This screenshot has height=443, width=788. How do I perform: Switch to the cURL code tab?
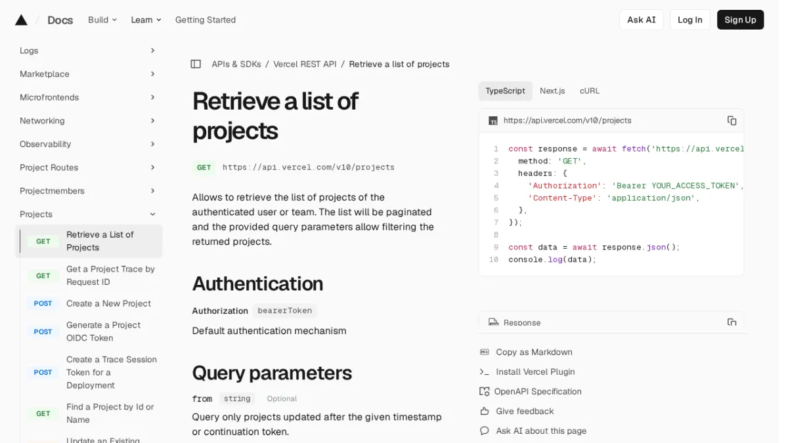(x=590, y=91)
